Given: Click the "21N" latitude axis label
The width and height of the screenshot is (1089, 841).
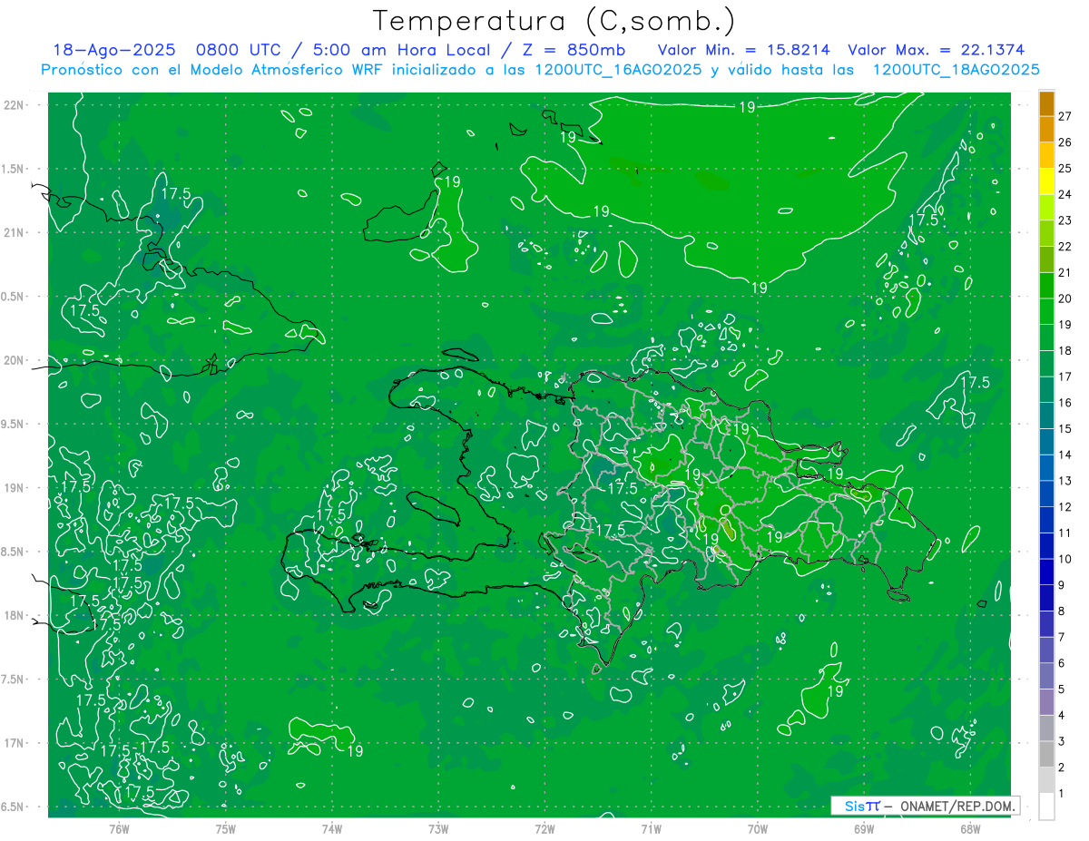Looking at the screenshot, I should (14, 233).
